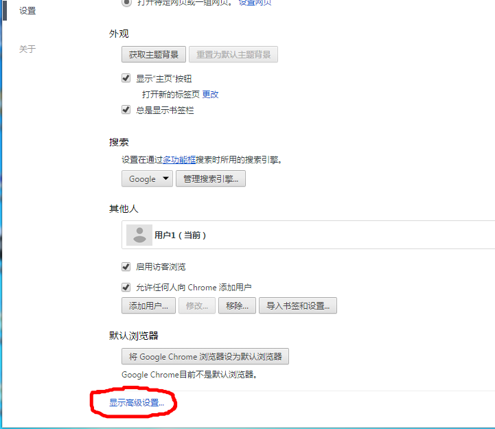Click the 用户1 profile avatar icon
This screenshot has width=495, height=429.
tap(139, 235)
